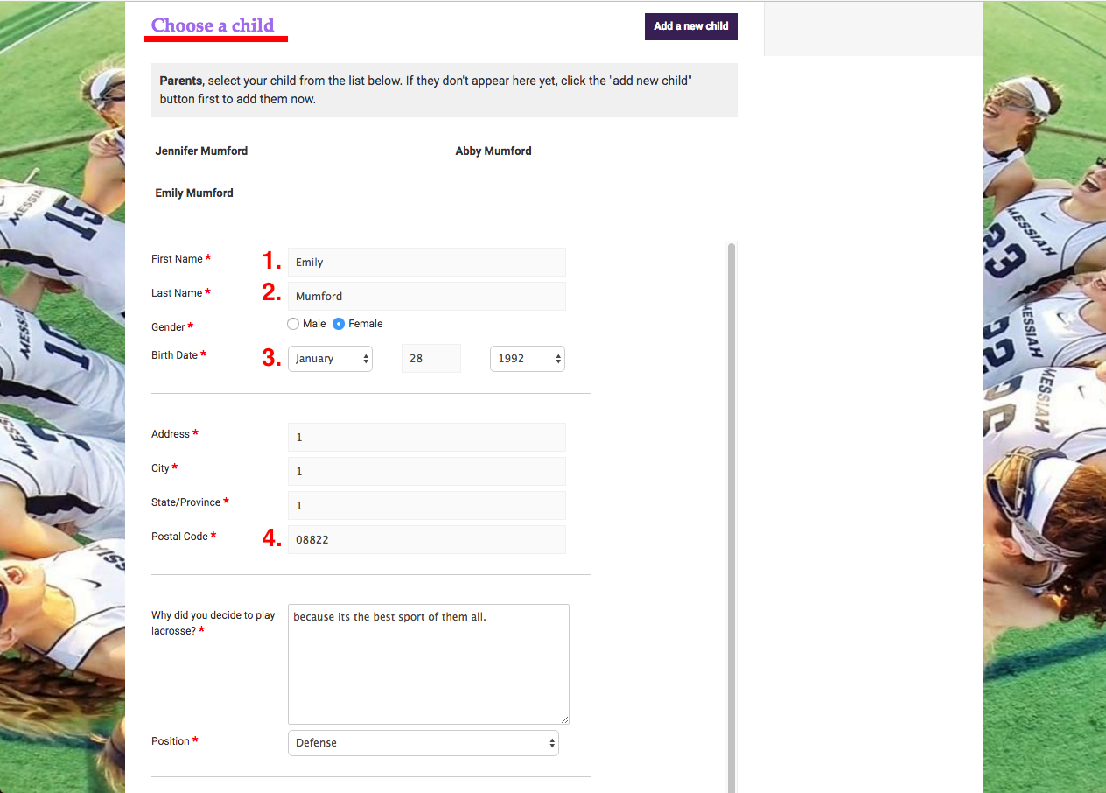Click the lacrosse reason text area

[x=428, y=663]
